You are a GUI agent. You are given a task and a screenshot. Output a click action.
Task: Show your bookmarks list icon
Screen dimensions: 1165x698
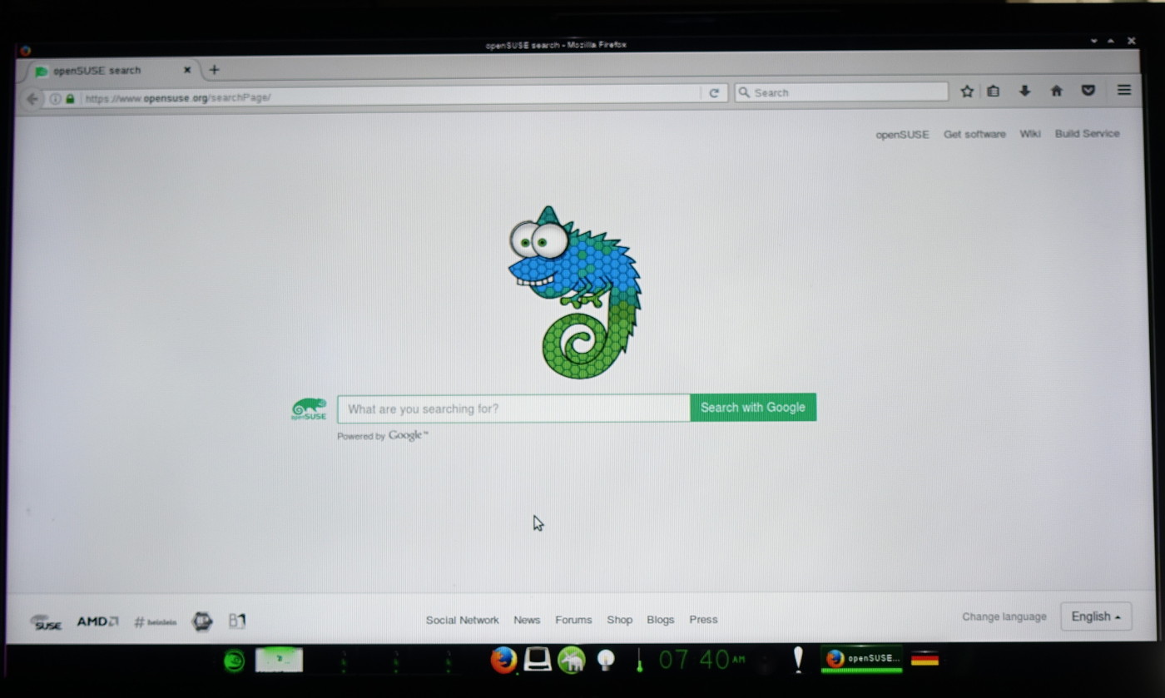point(994,92)
